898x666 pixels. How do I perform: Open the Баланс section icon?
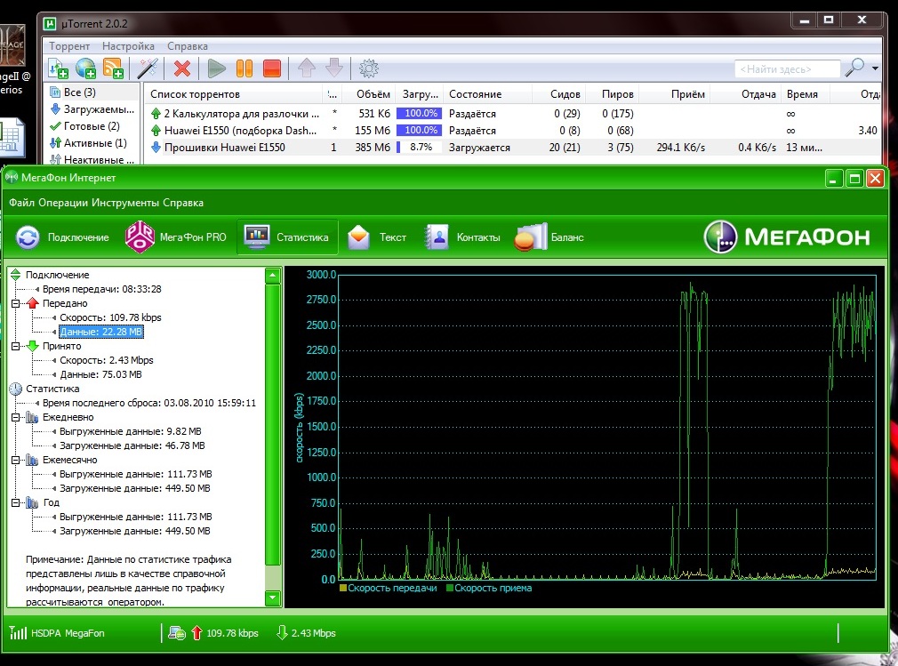pyautogui.click(x=531, y=237)
